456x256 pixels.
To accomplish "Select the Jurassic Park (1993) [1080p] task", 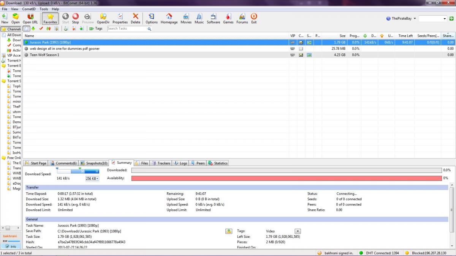I will tap(239, 42).
